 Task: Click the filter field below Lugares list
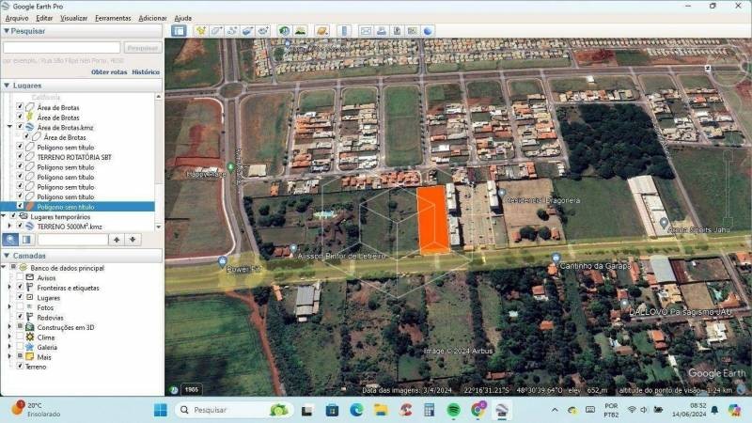point(72,240)
